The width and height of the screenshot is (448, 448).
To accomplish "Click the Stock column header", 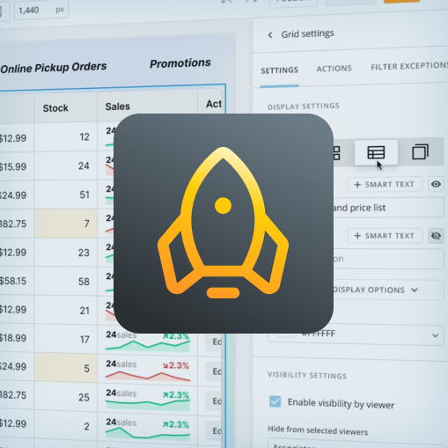I will click(55, 108).
